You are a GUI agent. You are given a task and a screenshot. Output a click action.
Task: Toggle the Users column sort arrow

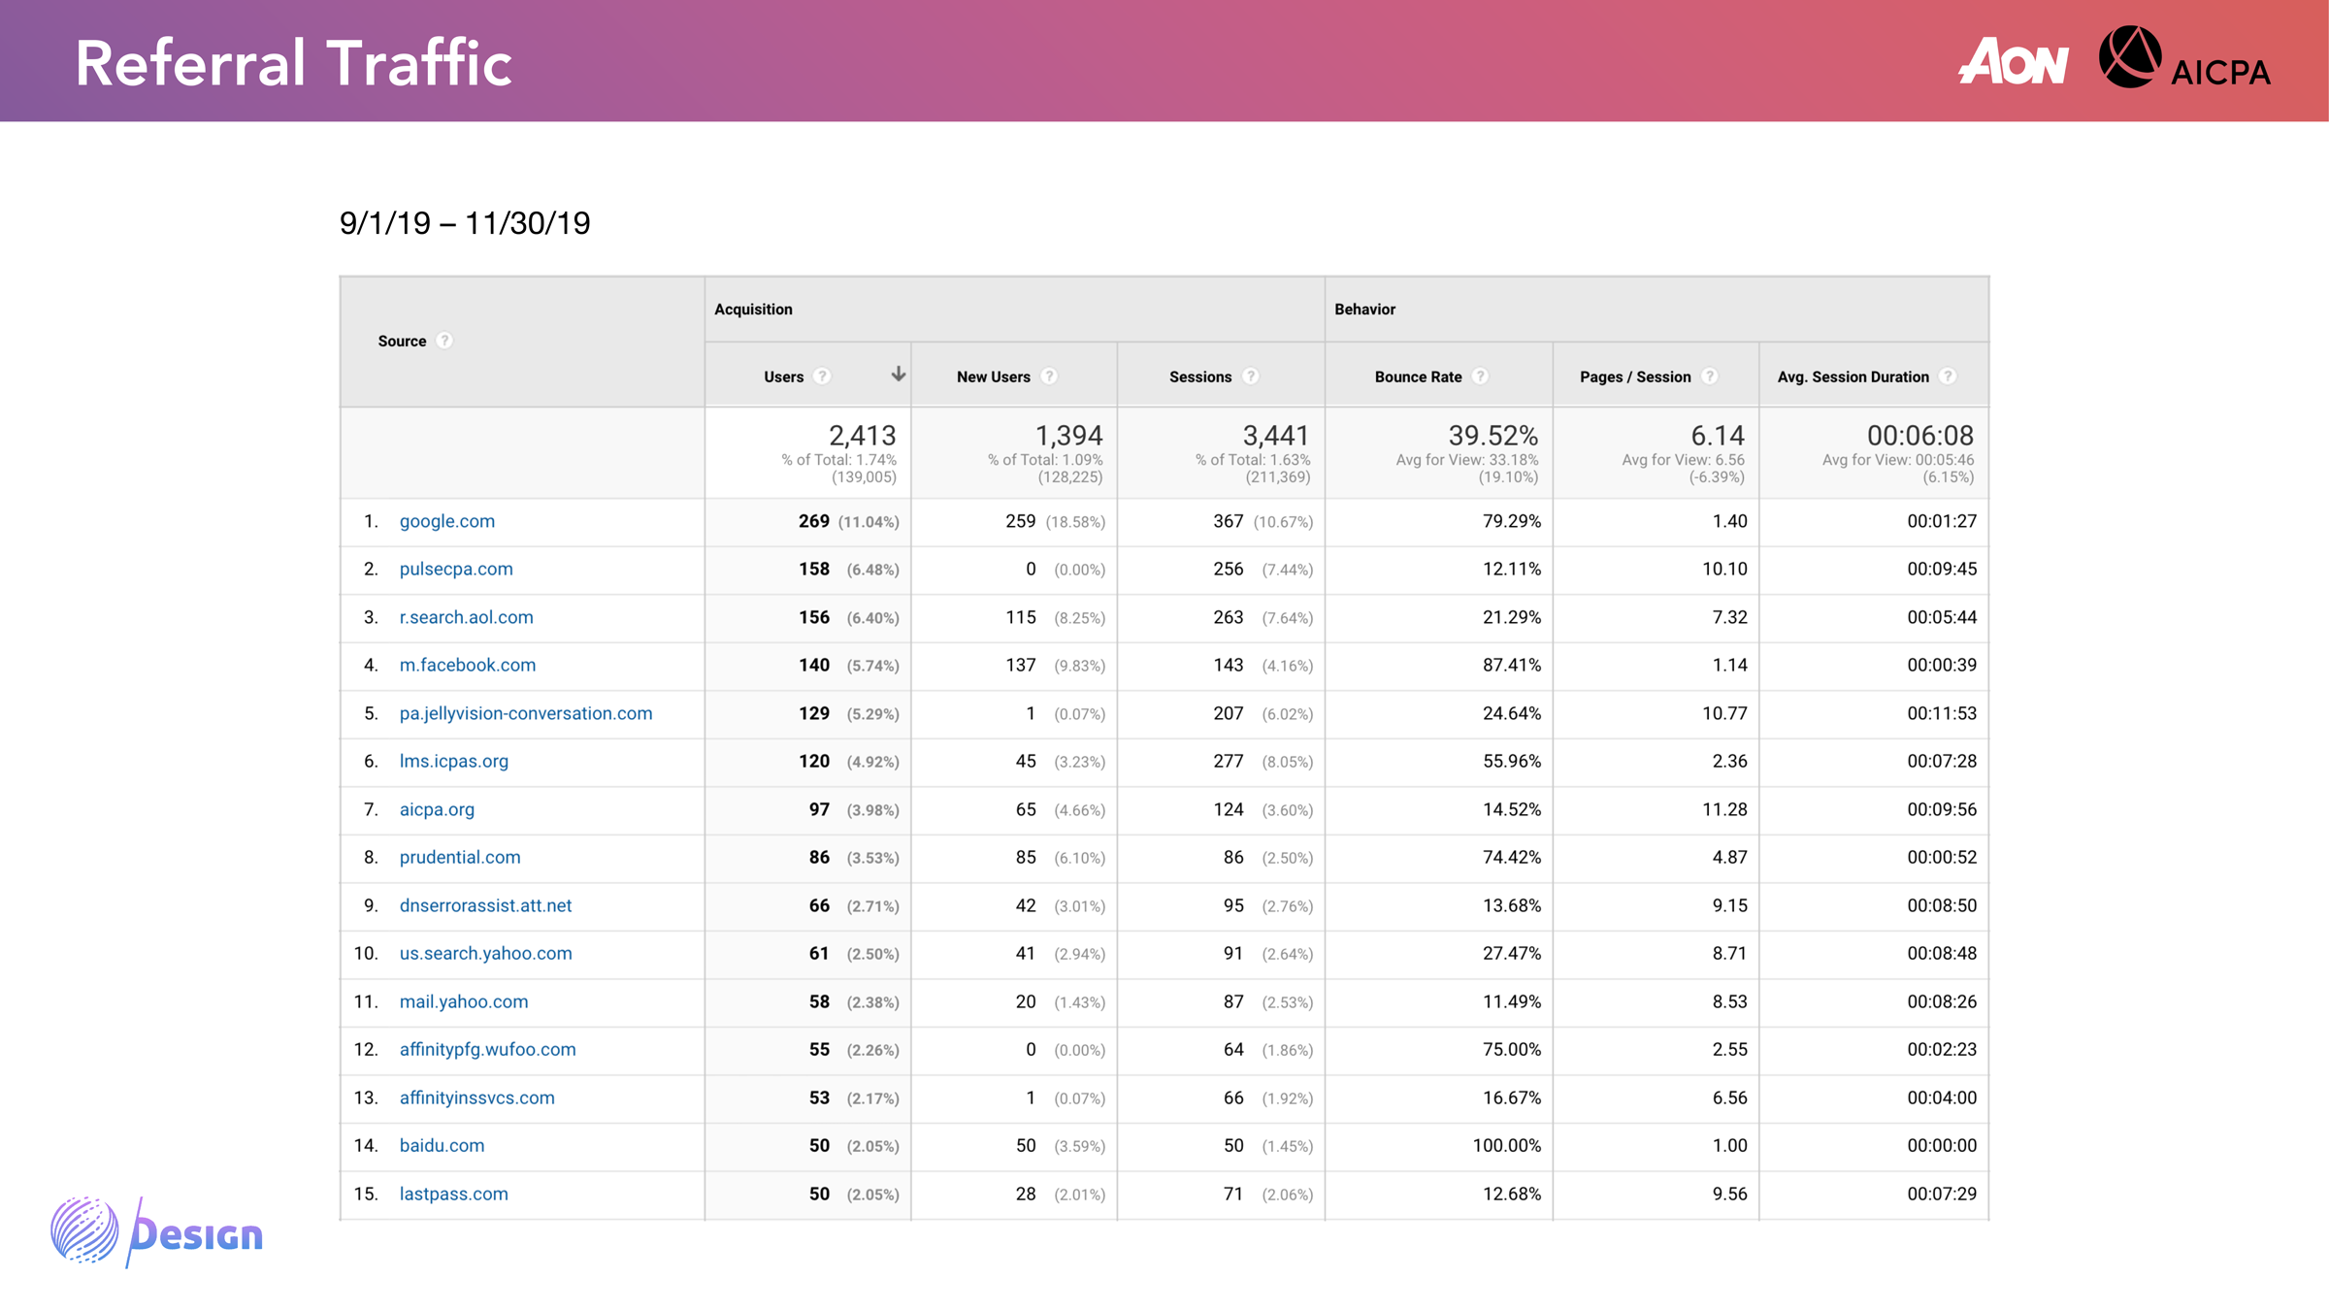click(x=899, y=375)
